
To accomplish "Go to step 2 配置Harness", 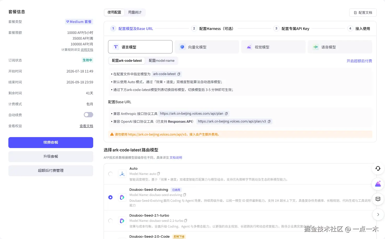I will 213,29.
